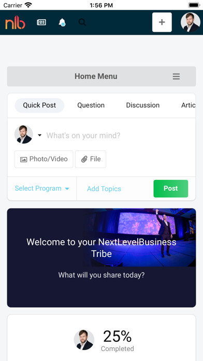Click the Add Topics link
The width and height of the screenshot is (203, 361).
(x=104, y=189)
